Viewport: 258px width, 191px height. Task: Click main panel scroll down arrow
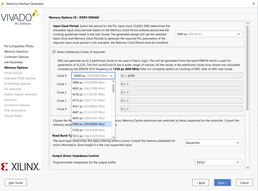tap(248, 168)
